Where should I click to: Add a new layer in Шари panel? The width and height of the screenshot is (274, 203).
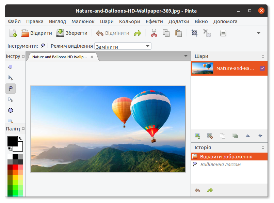pyautogui.click(x=197, y=136)
